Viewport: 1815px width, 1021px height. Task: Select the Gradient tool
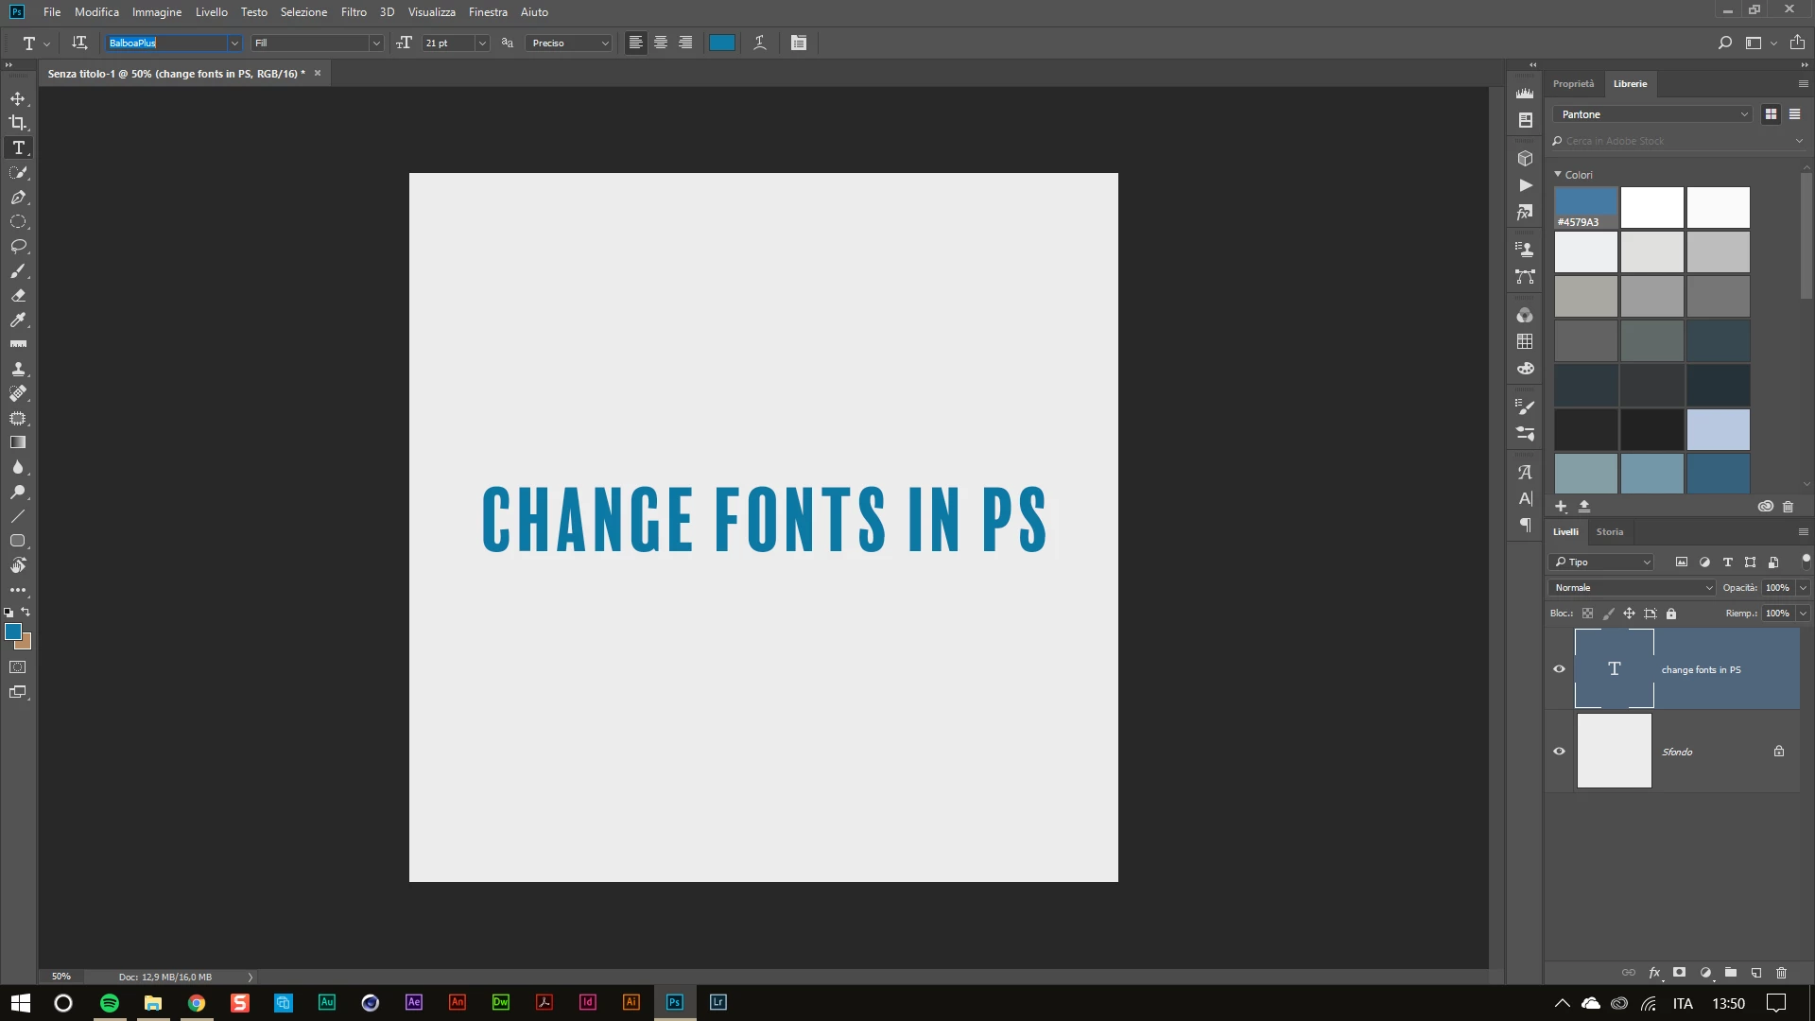tap(18, 442)
